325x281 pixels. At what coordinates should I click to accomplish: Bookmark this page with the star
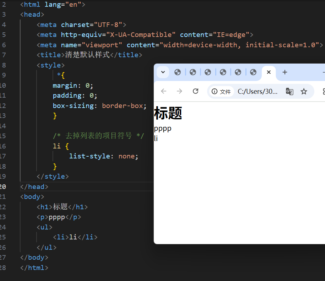pyautogui.click(x=304, y=91)
